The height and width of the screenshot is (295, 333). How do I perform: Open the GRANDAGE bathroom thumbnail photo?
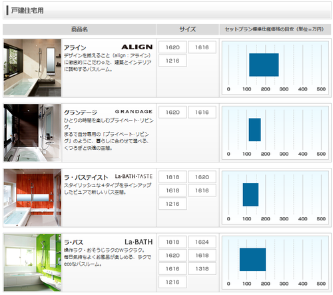click(x=33, y=133)
